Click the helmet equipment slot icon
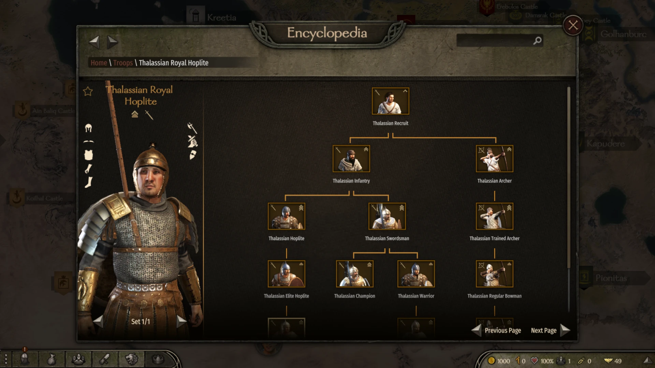 pos(88,128)
